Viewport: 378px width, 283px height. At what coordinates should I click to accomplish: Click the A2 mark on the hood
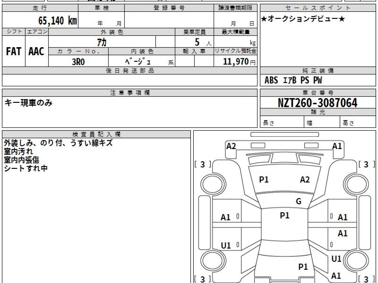coord(305,180)
